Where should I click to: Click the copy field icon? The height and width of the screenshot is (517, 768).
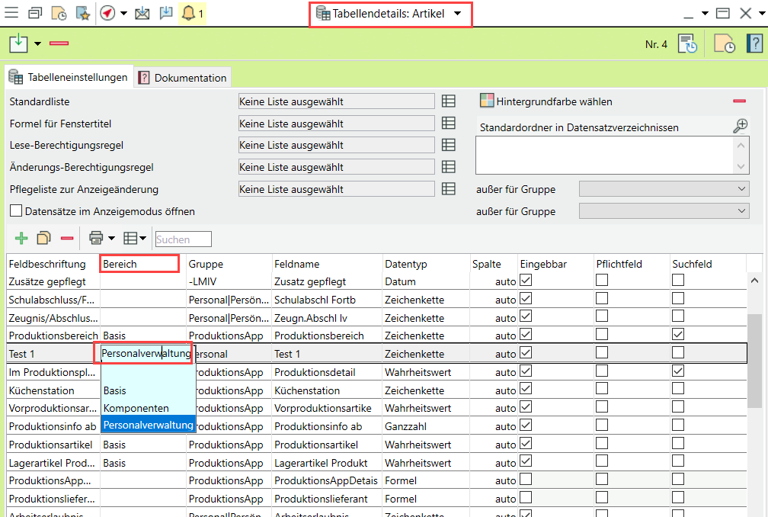click(44, 239)
